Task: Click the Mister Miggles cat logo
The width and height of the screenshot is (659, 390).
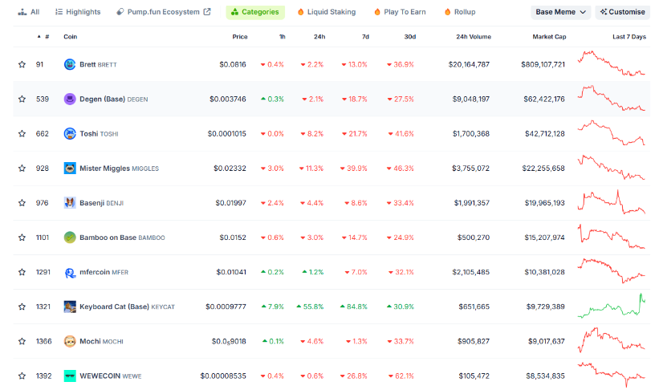Action: (x=70, y=168)
